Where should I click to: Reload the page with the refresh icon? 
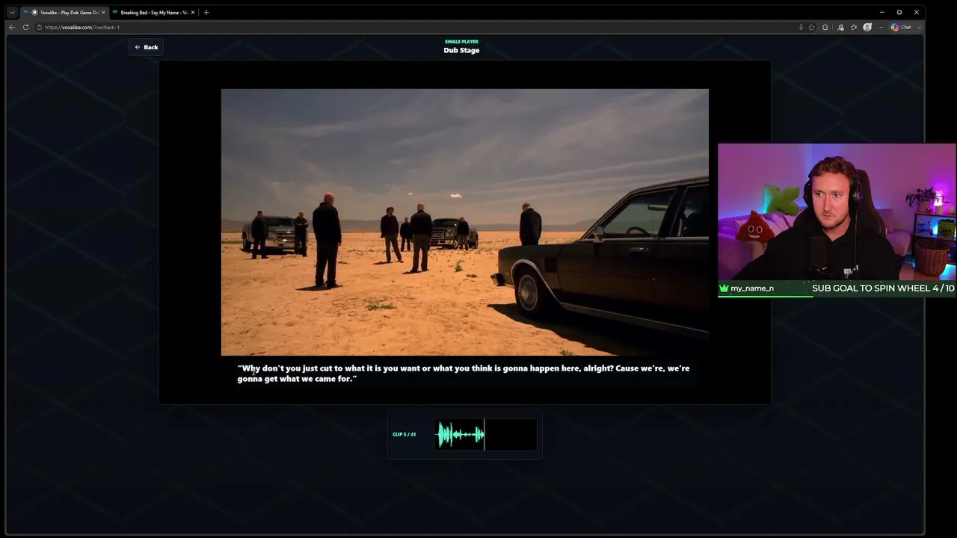pos(25,27)
